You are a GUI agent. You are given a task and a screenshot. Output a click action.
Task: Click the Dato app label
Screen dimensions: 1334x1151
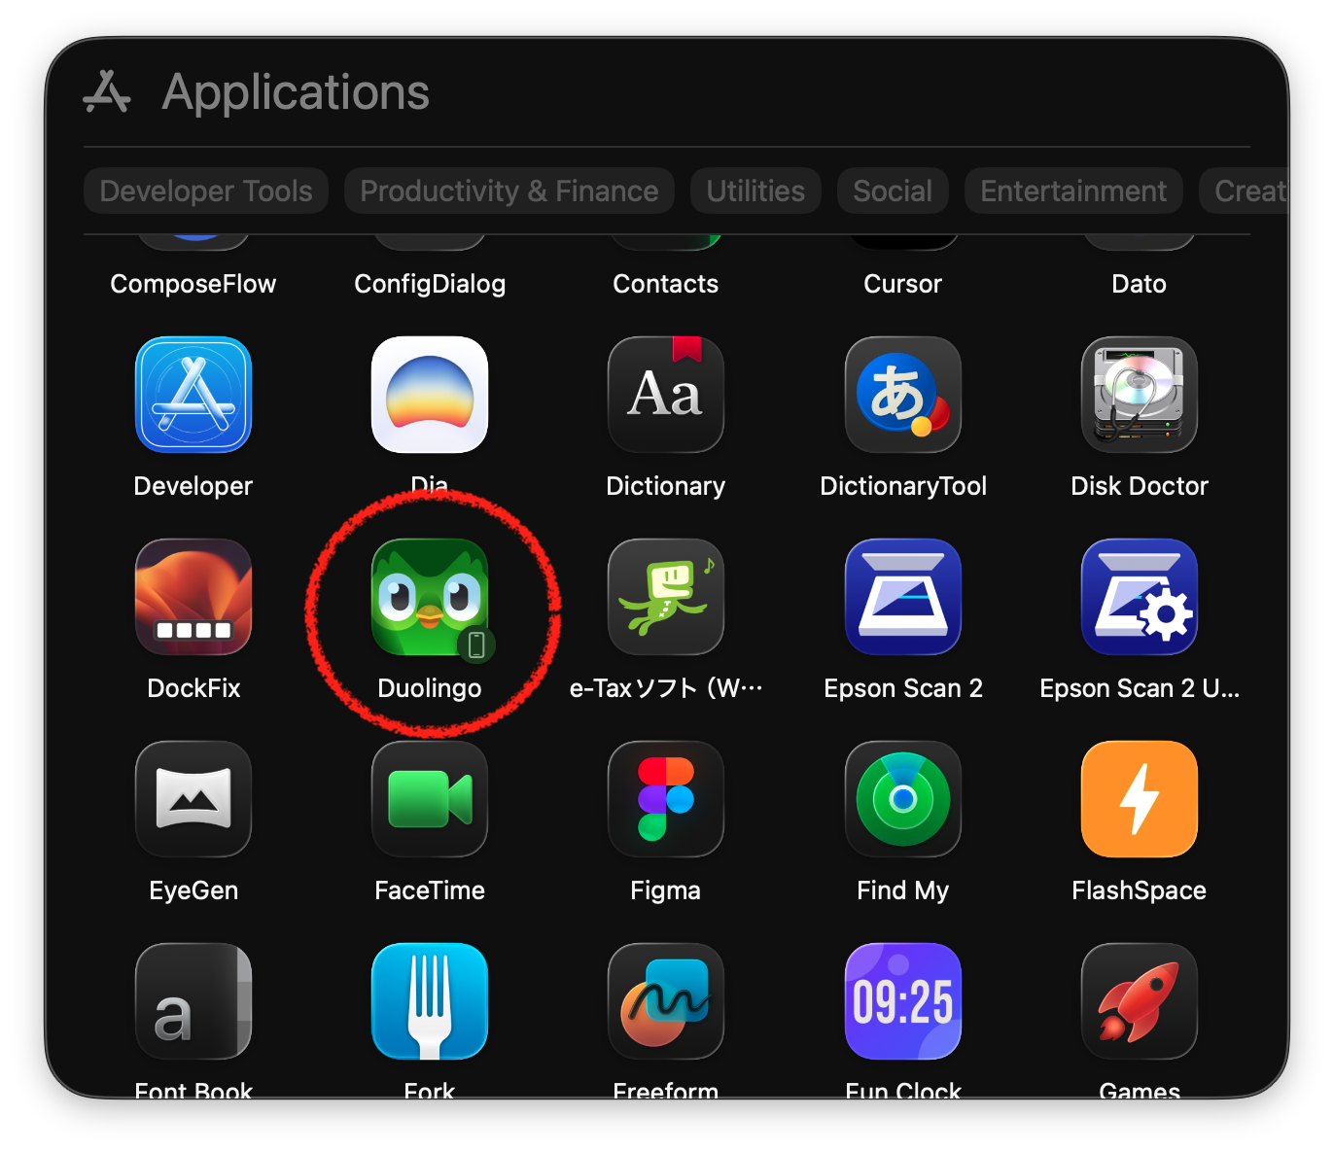pos(1140,284)
